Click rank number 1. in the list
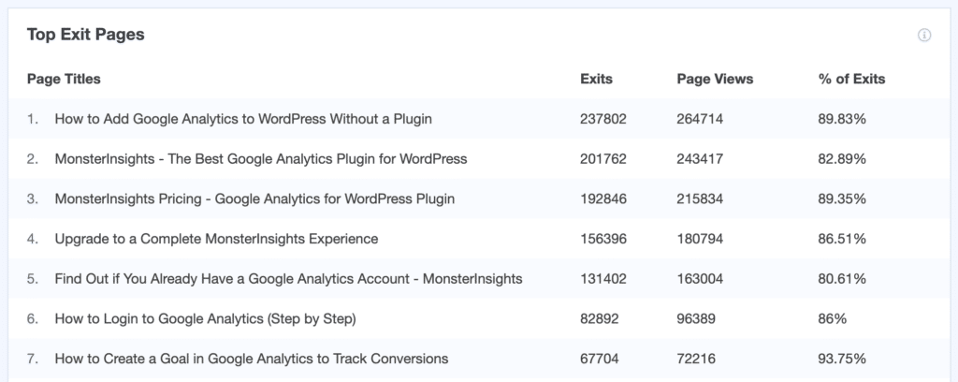The width and height of the screenshot is (958, 382). (33, 119)
